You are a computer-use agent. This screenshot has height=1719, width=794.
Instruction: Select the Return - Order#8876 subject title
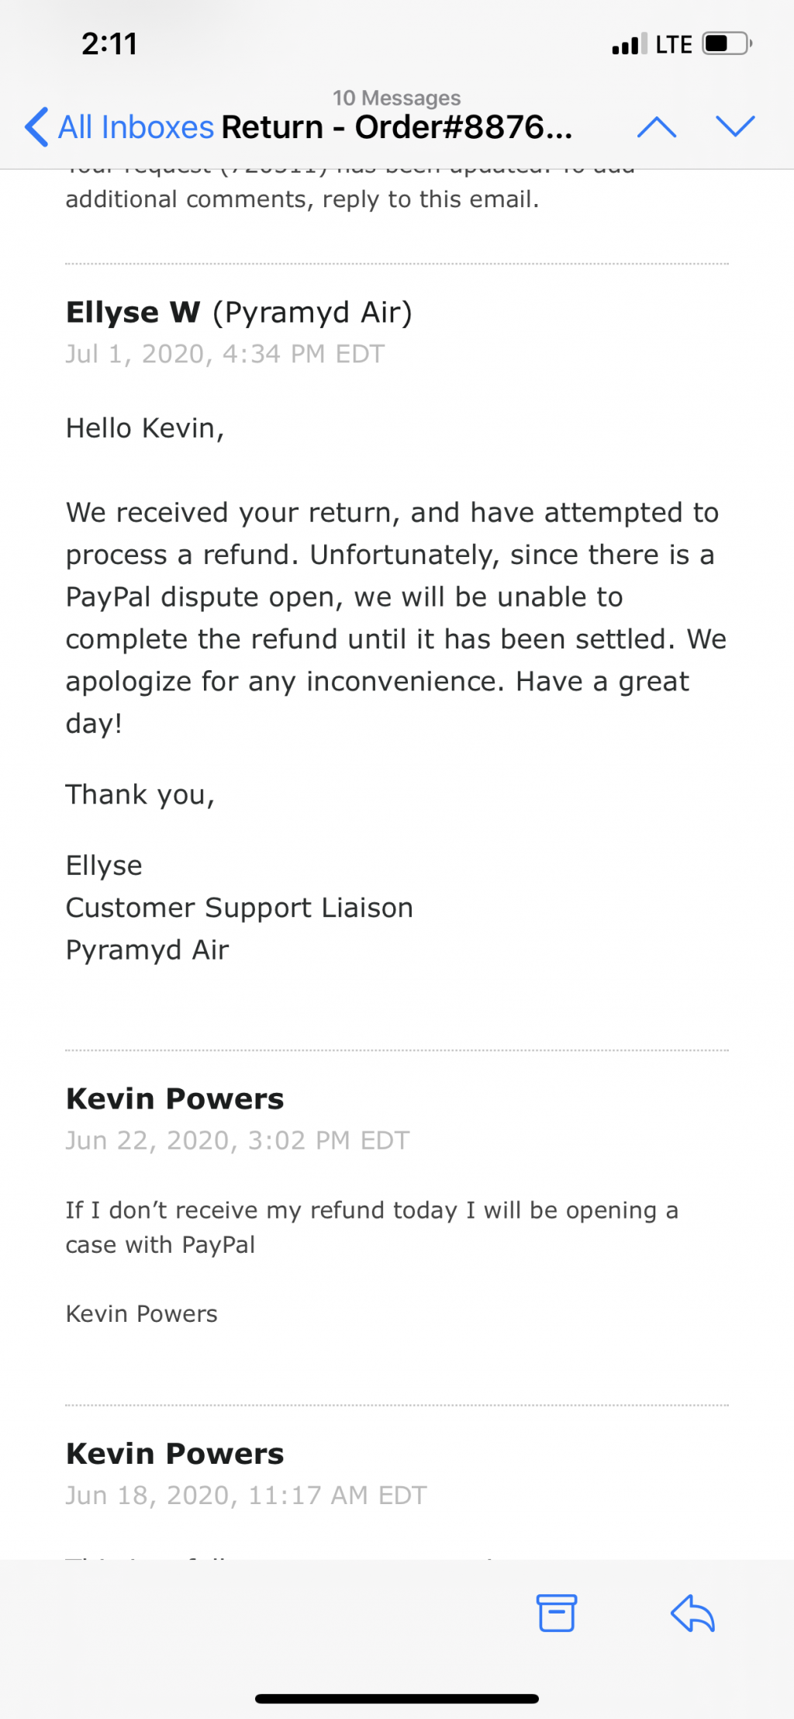click(x=397, y=127)
